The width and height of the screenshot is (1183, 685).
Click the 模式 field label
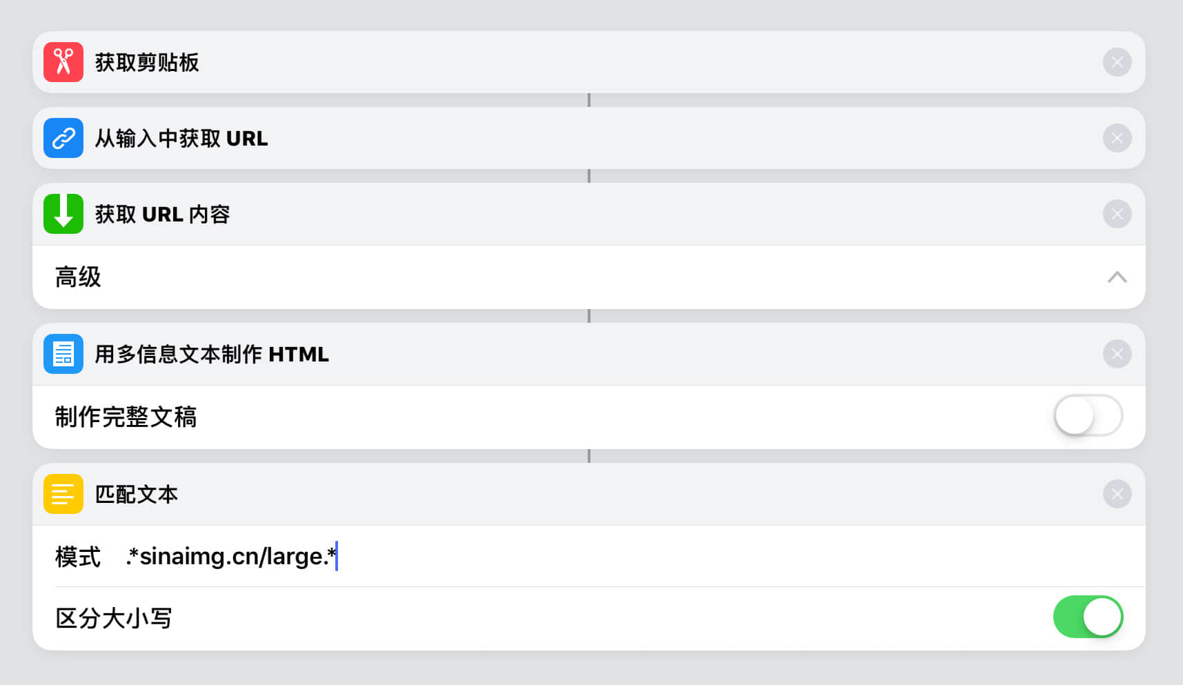(78, 556)
